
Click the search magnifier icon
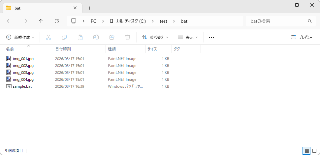[309, 21]
